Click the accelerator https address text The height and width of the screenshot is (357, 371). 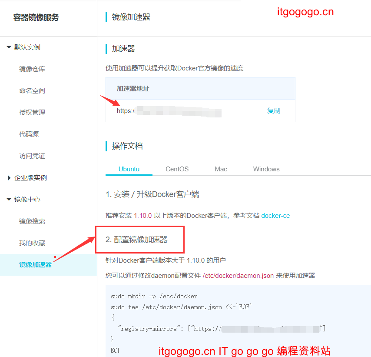[169, 111]
